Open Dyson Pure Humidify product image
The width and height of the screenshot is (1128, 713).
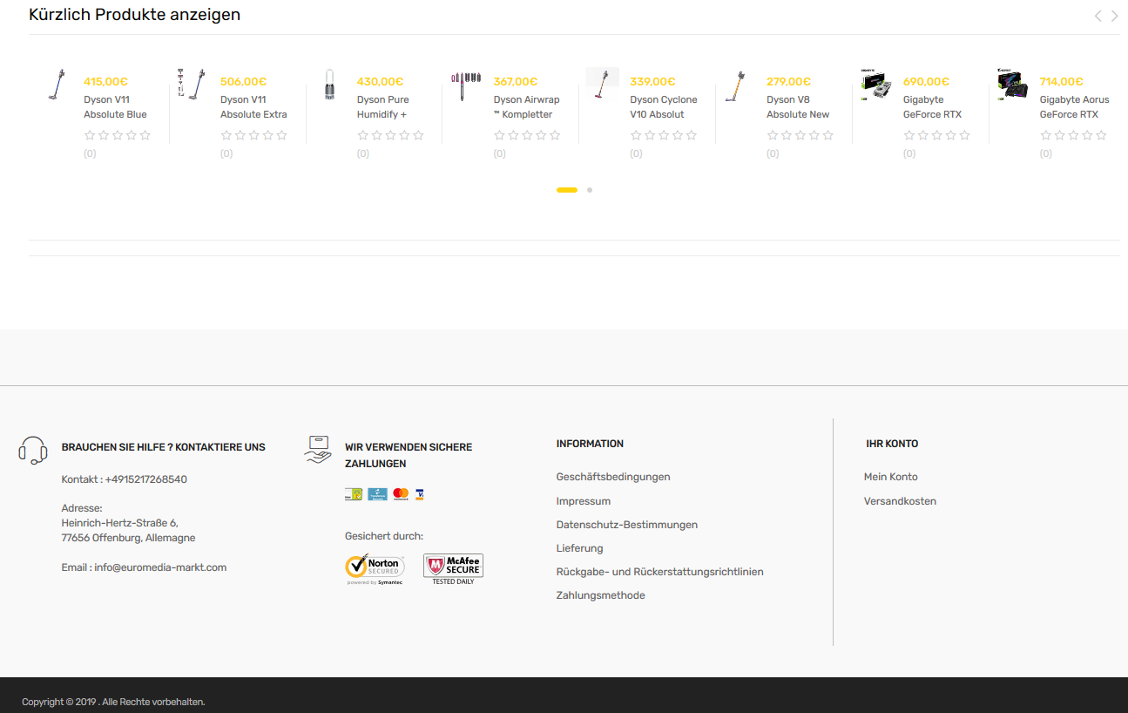click(328, 85)
